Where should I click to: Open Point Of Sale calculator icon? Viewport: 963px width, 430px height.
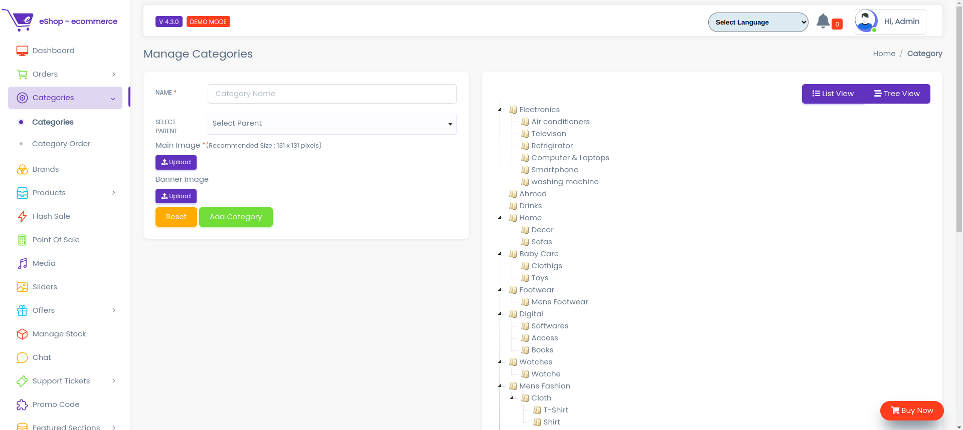pyautogui.click(x=22, y=240)
